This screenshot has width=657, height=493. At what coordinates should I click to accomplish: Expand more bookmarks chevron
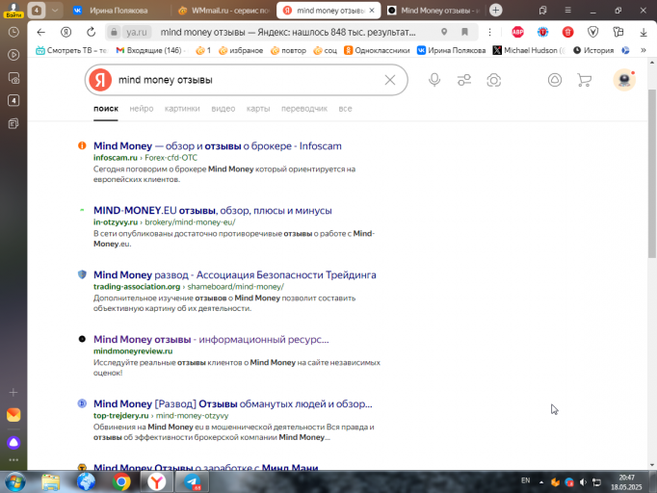[x=644, y=50]
